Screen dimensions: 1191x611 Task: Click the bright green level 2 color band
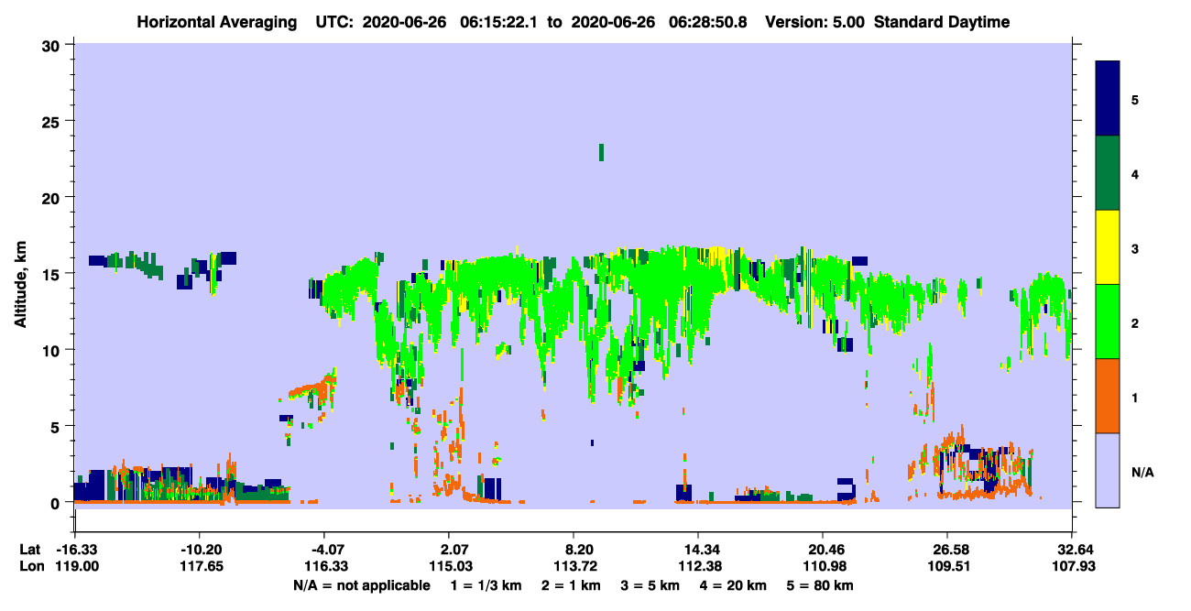1108,321
